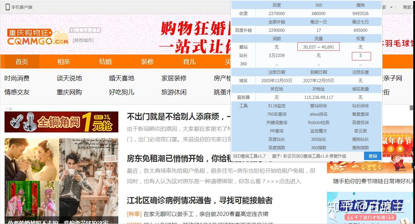Open 360指数 tool link

pyautogui.click(x=318, y=148)
